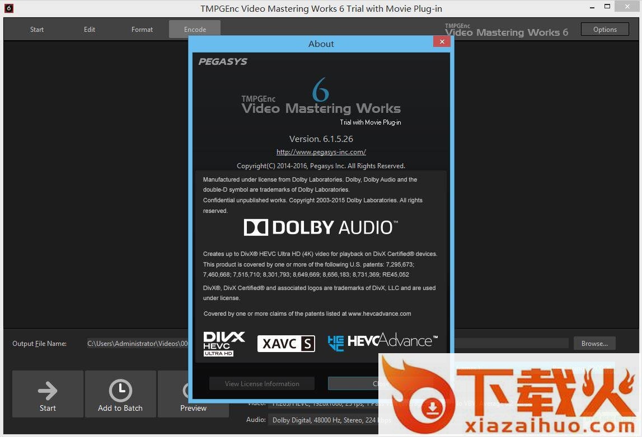Open the Preview button

tap(193, 393)
